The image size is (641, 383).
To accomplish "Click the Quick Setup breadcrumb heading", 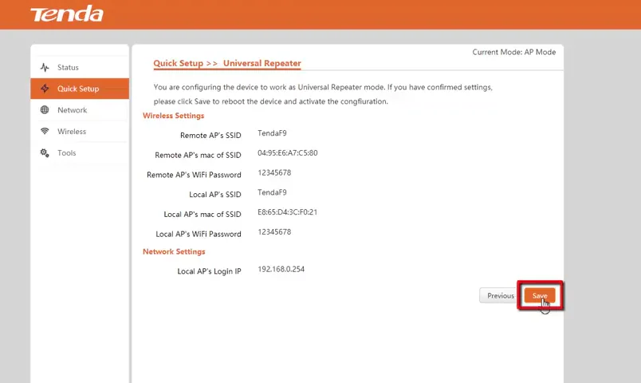I will coord(179,63).
